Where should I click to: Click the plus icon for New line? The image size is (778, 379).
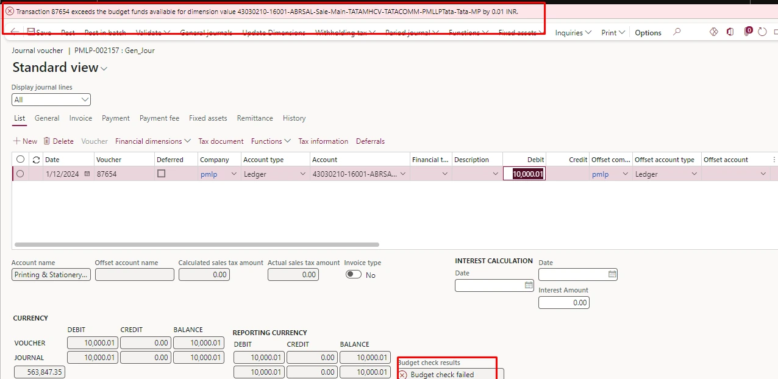pos(16,141)
